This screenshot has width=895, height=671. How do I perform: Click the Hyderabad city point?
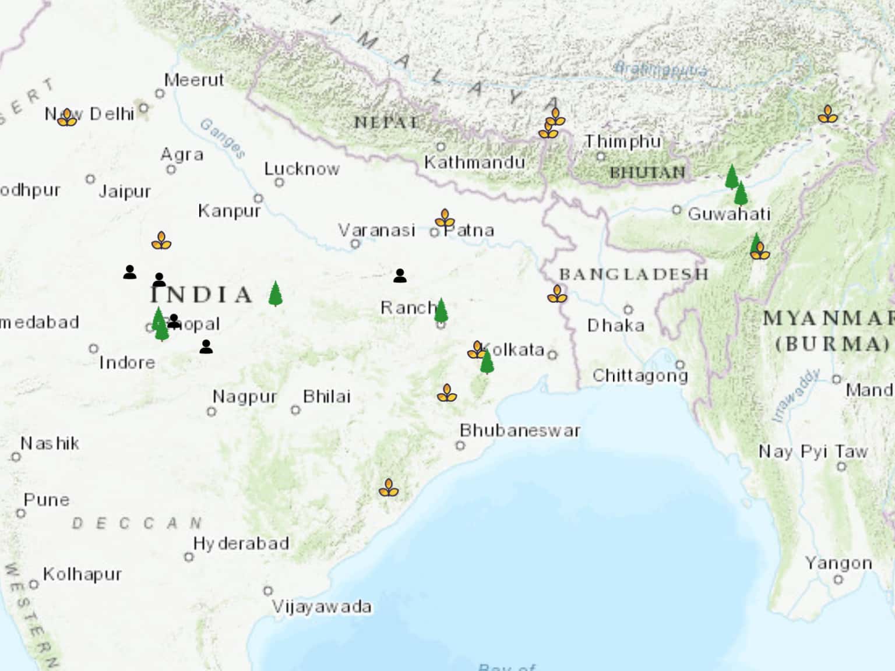[x=189, y=557]
